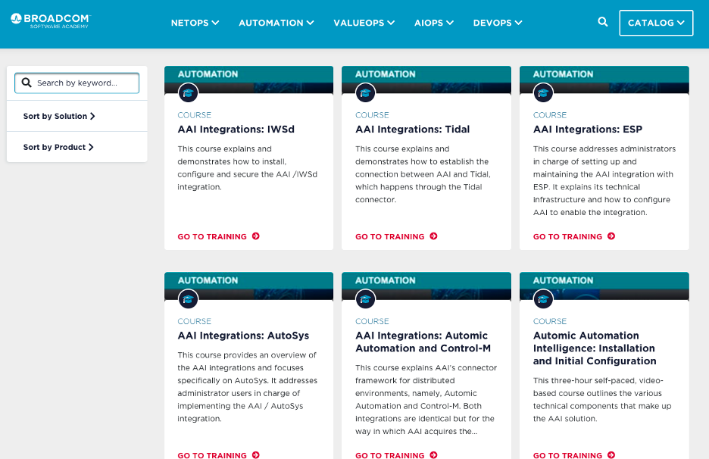Click Tidal connector course description text
The width and height of the screenshot is (709, 459).
(423, 174)
